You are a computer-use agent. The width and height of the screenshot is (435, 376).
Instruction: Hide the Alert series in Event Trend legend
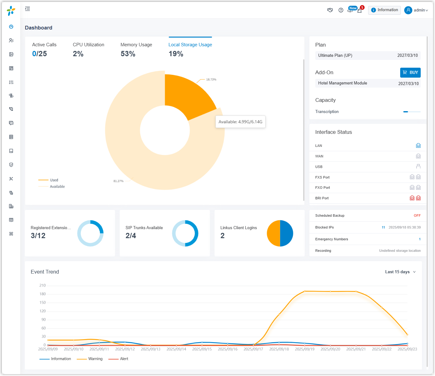pos(124,359)
